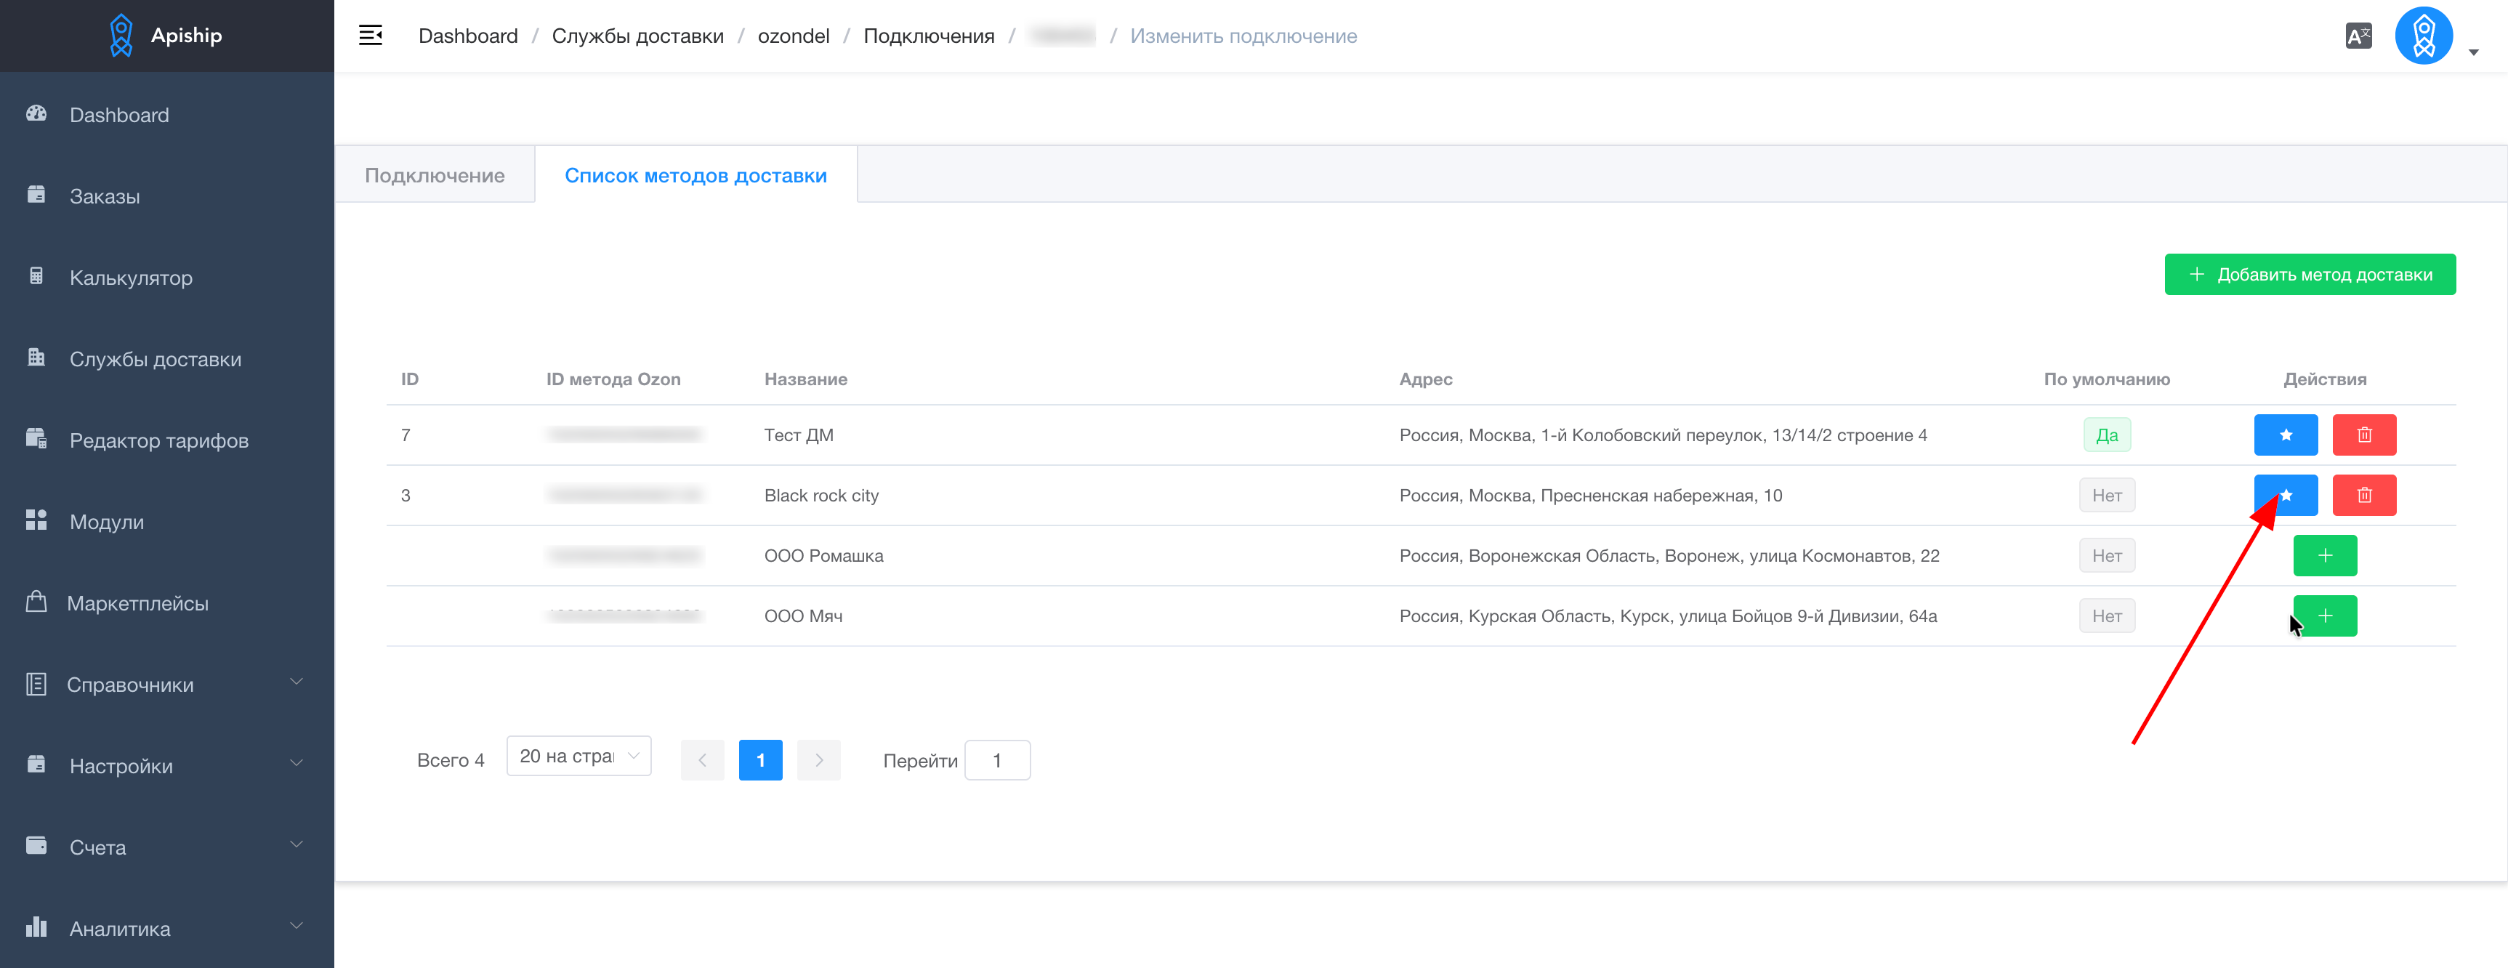Click the star button for Тест ДМ

2285,435
